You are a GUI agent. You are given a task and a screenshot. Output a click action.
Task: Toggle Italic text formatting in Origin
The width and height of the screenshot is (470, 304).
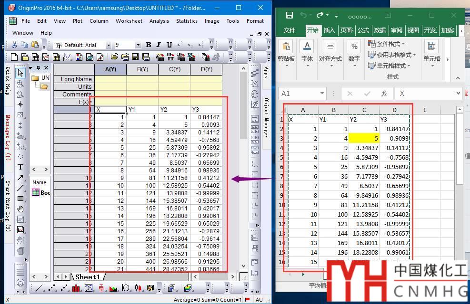[159, 45]
